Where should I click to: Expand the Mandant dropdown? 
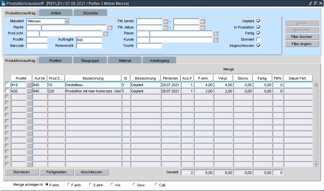[x=67, y=22]
